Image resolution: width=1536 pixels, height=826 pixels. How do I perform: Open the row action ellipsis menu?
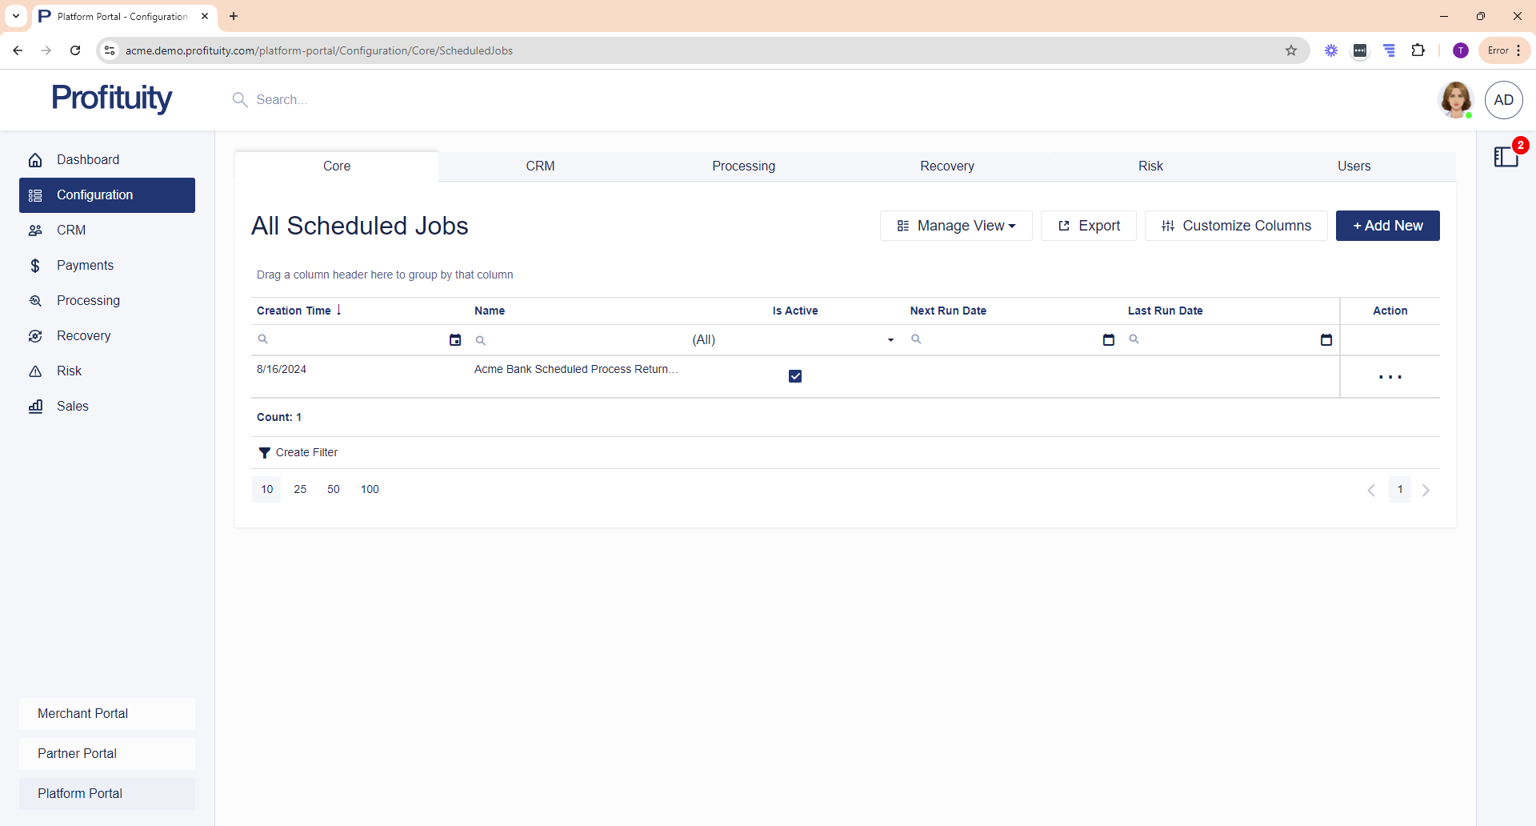[x=1390, y=377]
